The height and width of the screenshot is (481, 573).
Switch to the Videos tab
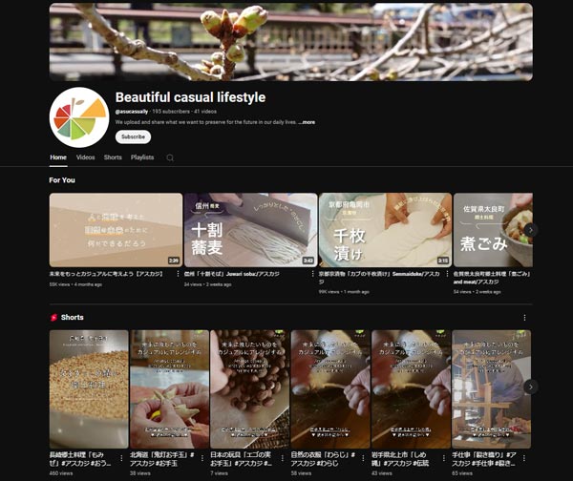pyautogui.click(x=85, y=157)
